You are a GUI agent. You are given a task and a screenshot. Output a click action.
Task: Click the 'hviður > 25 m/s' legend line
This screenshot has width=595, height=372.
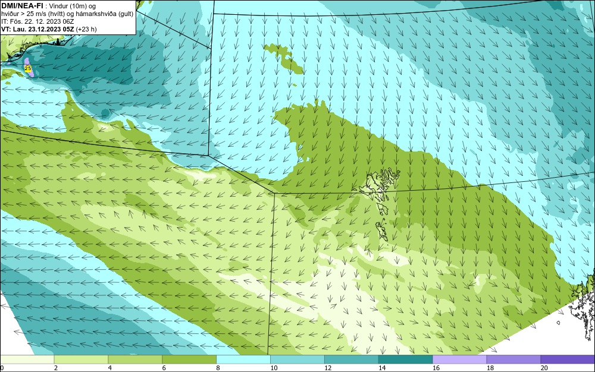click(x=67, y=14)
